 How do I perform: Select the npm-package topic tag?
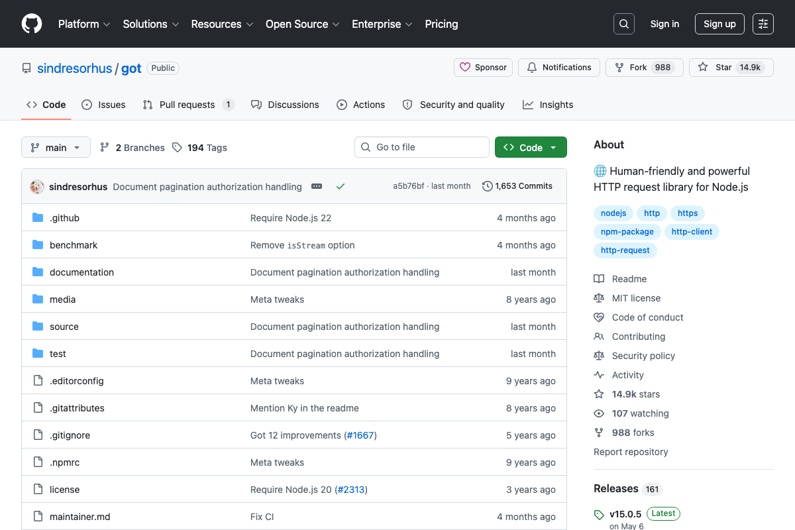[627, 232]
